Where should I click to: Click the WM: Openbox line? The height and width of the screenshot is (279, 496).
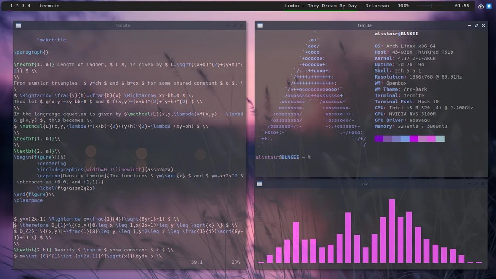pos(390,83)
